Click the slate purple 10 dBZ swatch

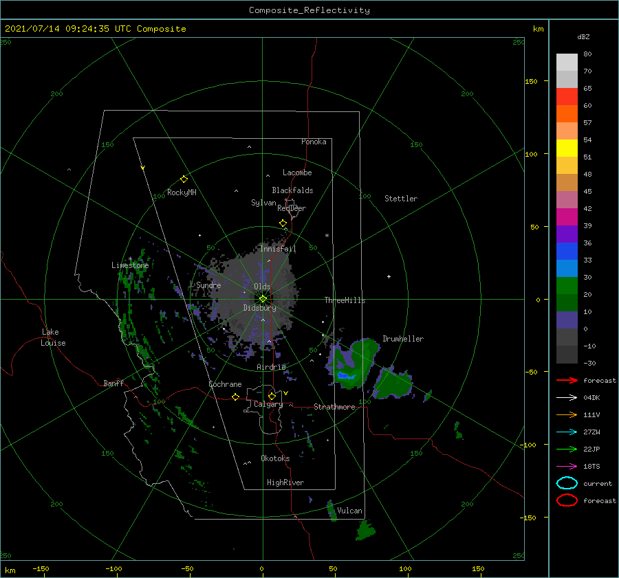coord(567,320)
